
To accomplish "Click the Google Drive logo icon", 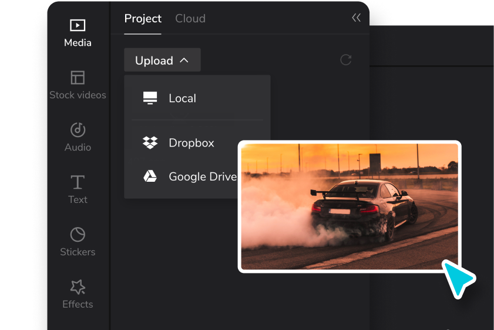I will pyautogui.click(x=150, y=176).
